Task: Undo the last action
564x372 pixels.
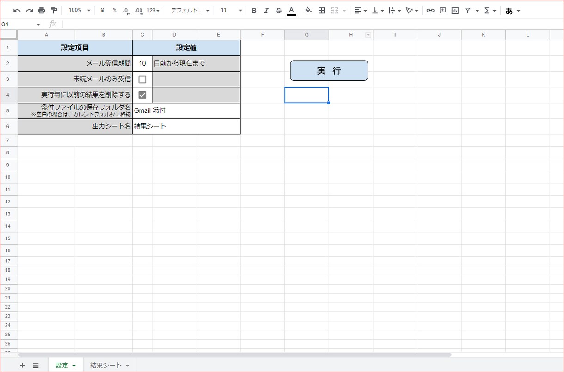Action: pos(17,10)
